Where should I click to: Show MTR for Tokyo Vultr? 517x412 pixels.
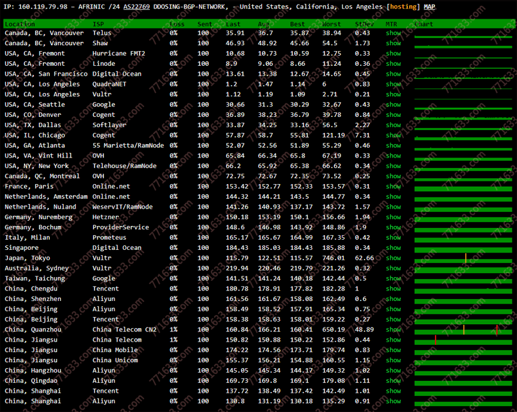tap(394, 258)
